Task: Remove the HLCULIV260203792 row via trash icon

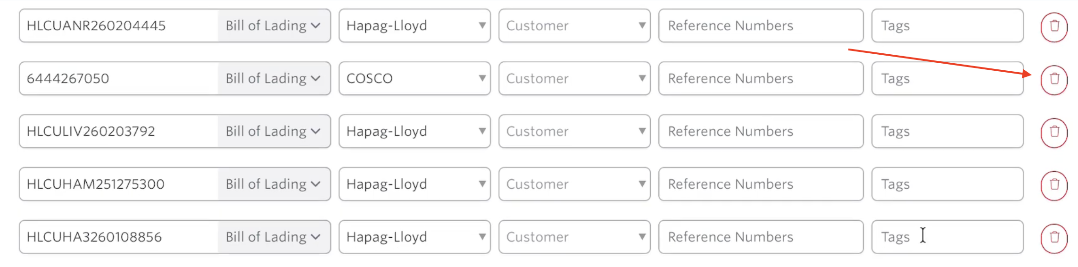Action: click(x=1054, y=132)
